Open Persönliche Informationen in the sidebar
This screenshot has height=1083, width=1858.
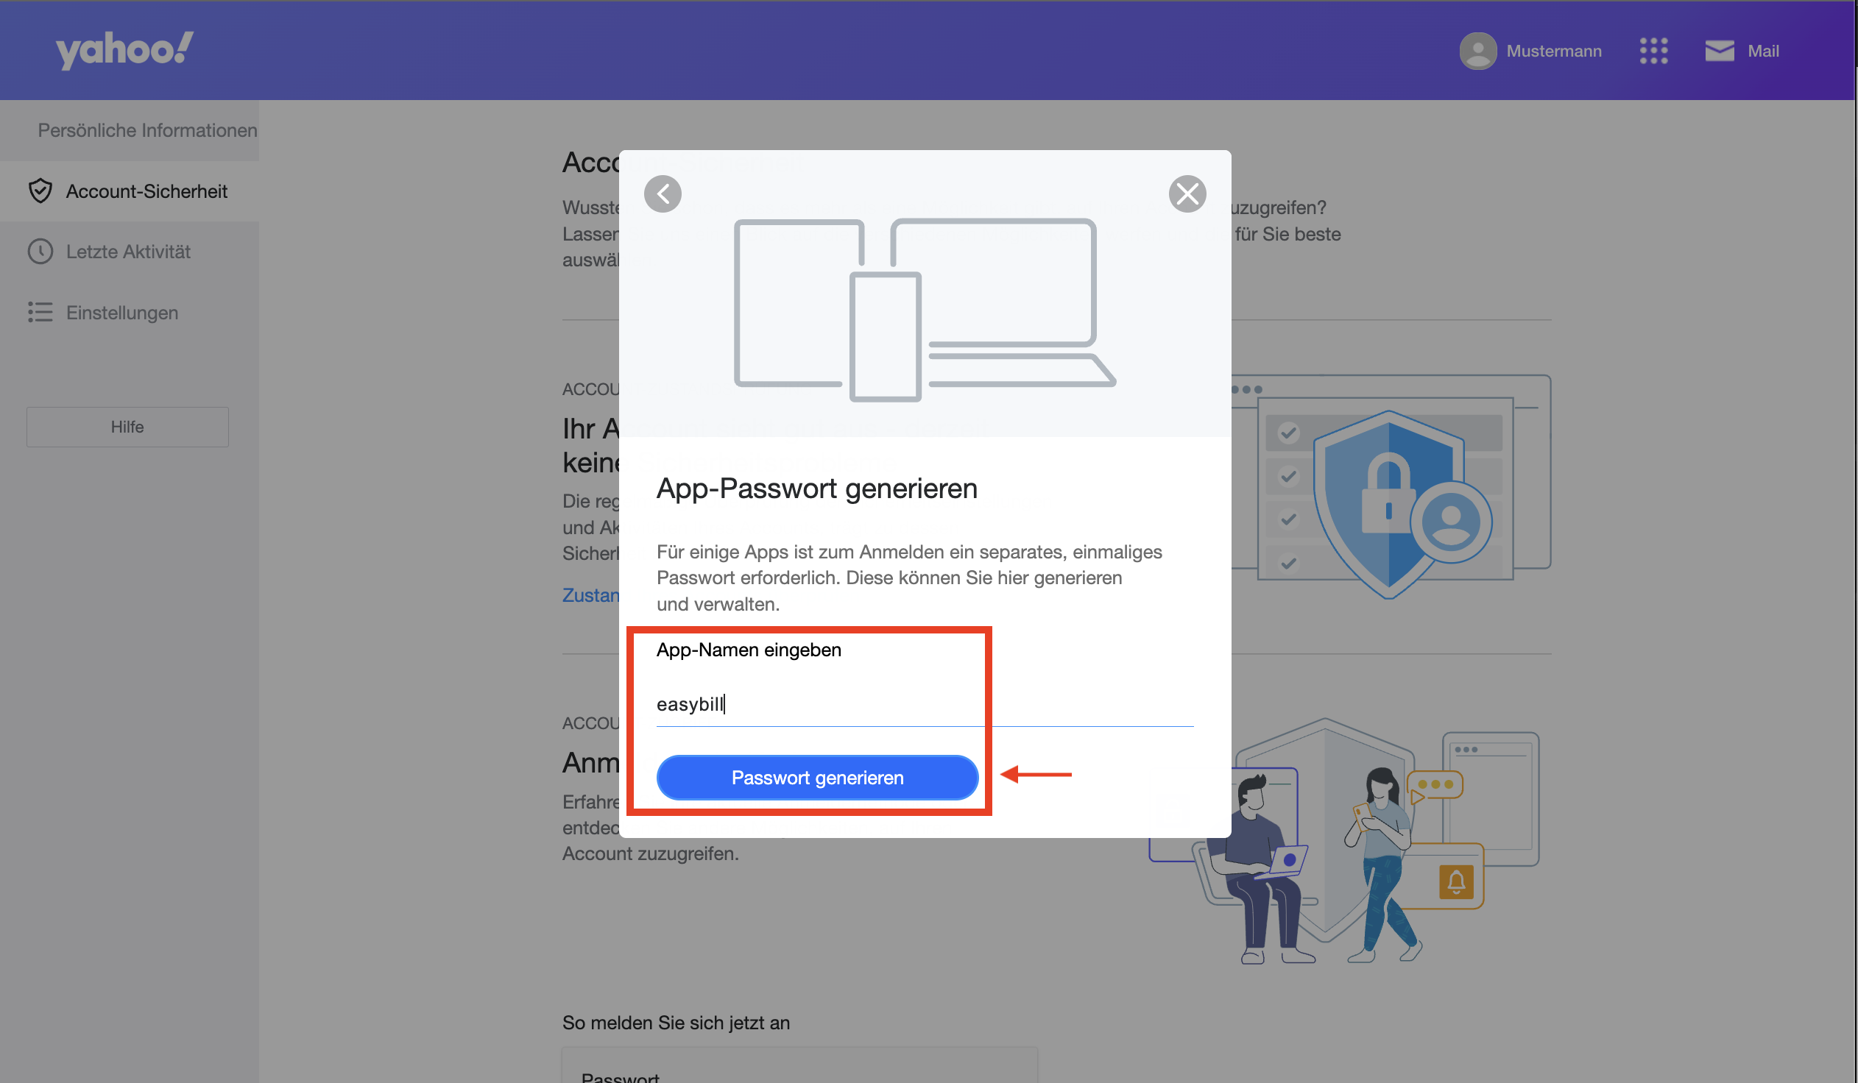[147, 130]
